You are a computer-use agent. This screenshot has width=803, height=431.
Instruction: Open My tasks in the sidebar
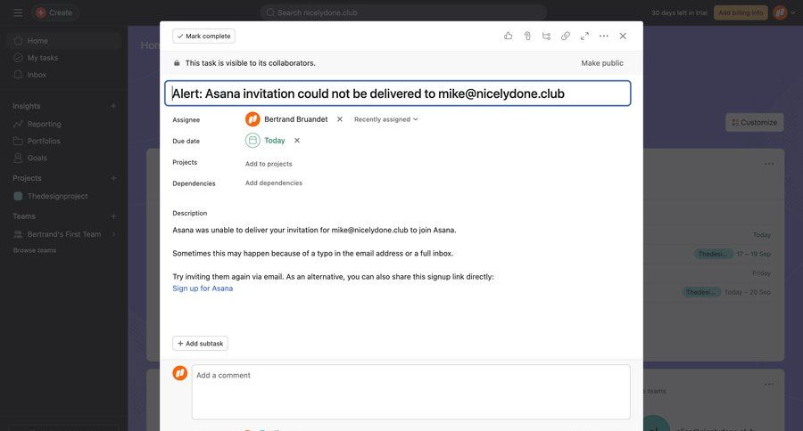[63, 58]
